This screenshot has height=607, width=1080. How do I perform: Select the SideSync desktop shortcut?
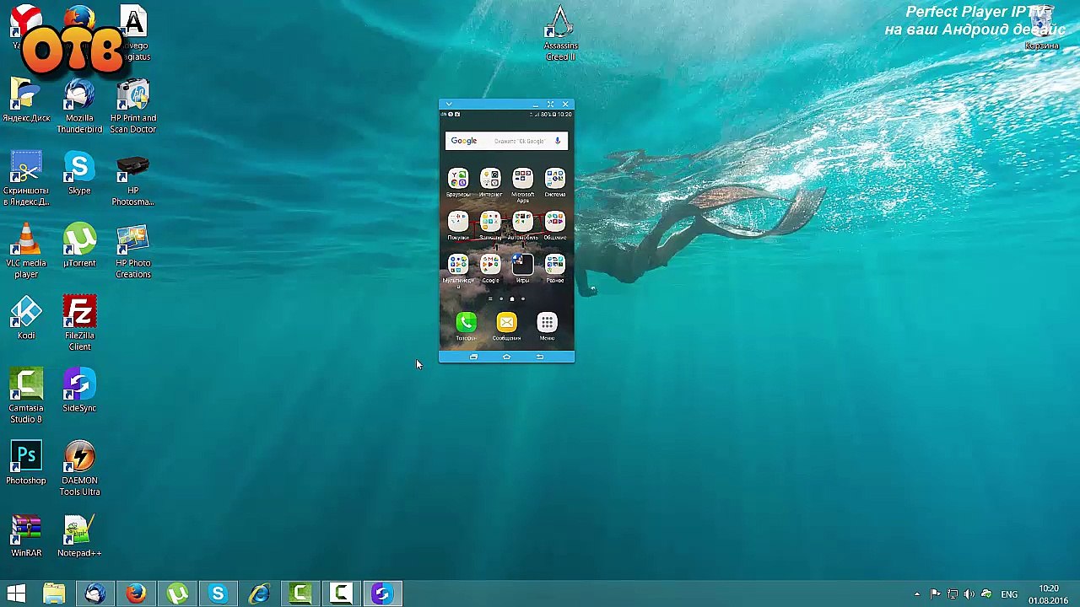(x=79, y=390)
